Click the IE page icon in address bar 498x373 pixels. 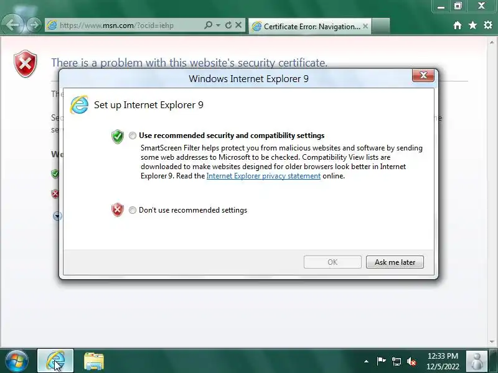point(52,25)
